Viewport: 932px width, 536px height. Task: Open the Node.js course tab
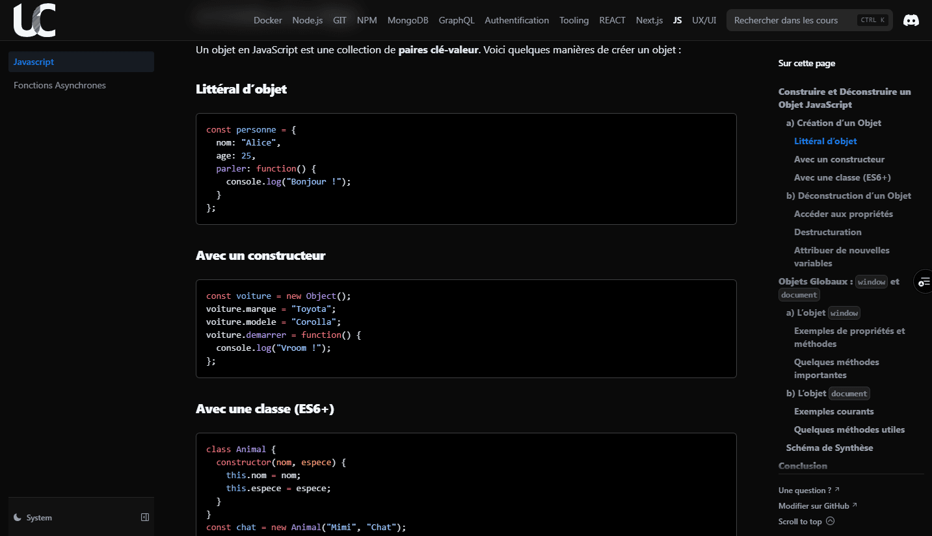[x=308, y=20]
